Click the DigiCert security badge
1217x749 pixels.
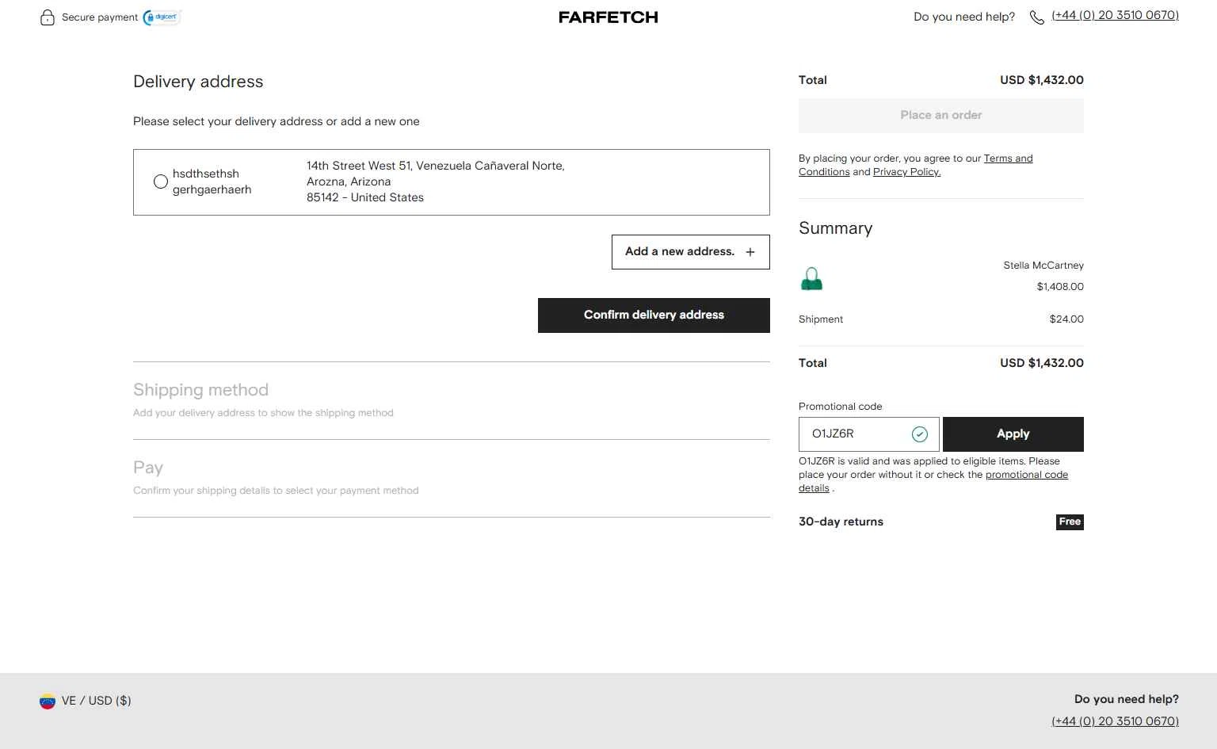[162, 17]
